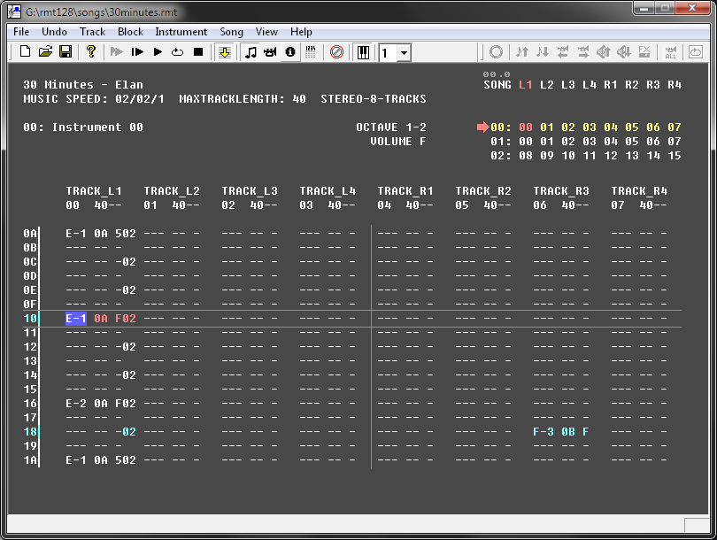Open the Instrument menu
Image resolution: width=717 pixels, height=540 pixels.
tap(181, 31)
